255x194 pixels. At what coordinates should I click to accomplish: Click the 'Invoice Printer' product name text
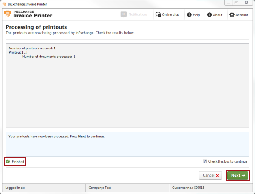33,15
